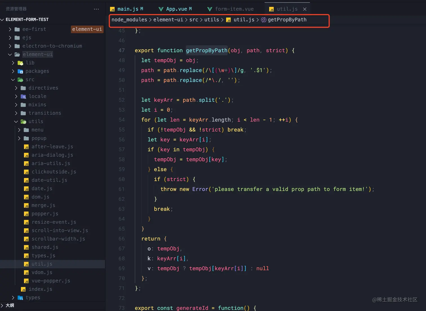Open vue-popper.js from the file tree

coord(51,281)
